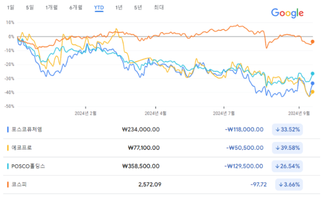Click the Google logo
Screen dimensions: 325x198
(287, 13)
